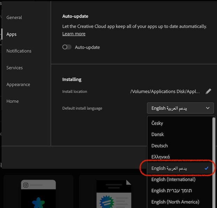Screen dimensions: 217x208
Task: Open the General preferences section
Action: [14, 17]
